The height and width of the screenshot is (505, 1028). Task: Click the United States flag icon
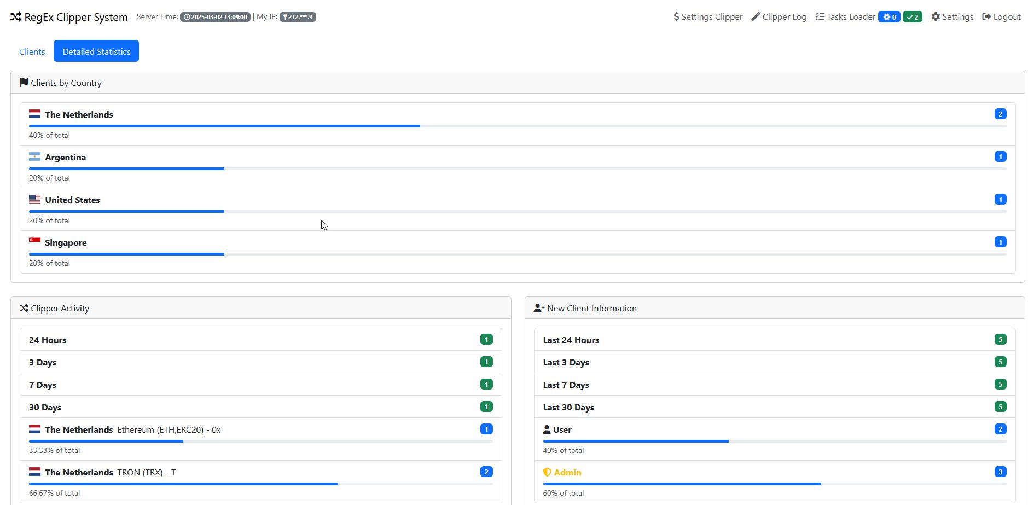pyautogui.click(x=34, y=200)
